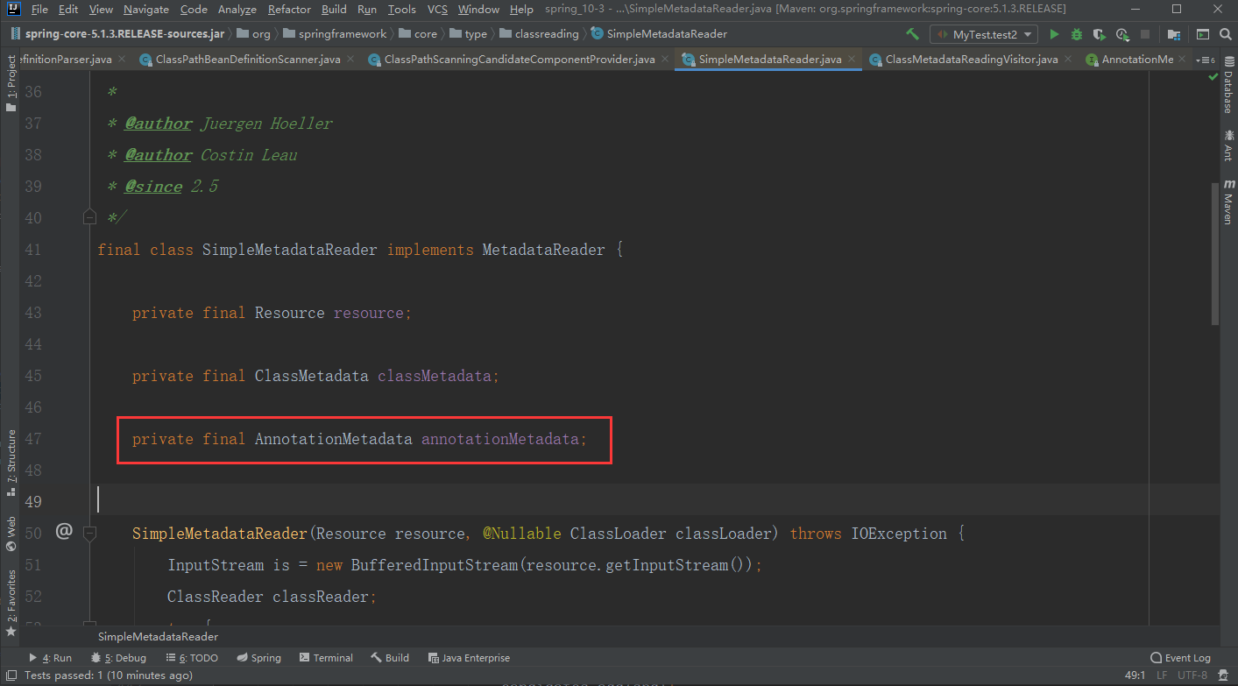The height and width of the screenshot is (686, 1238).
Task: Close the SimpleMetadataReader.java tab
Action: [852, 60]
